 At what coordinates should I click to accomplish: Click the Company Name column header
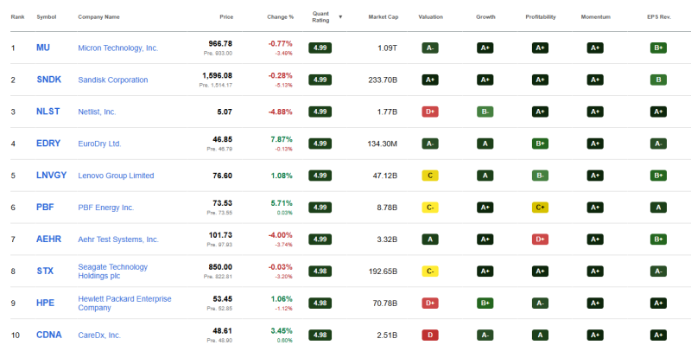pyautogui.click(x=98, y=16)
